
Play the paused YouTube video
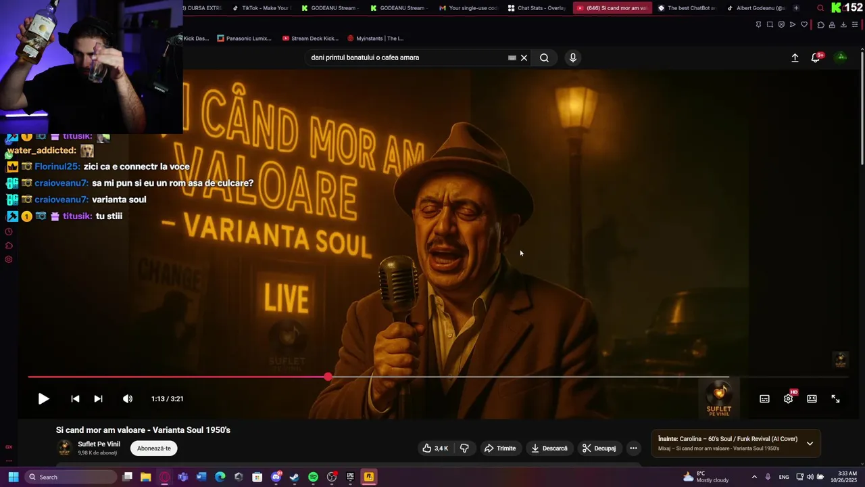[43, 399]
